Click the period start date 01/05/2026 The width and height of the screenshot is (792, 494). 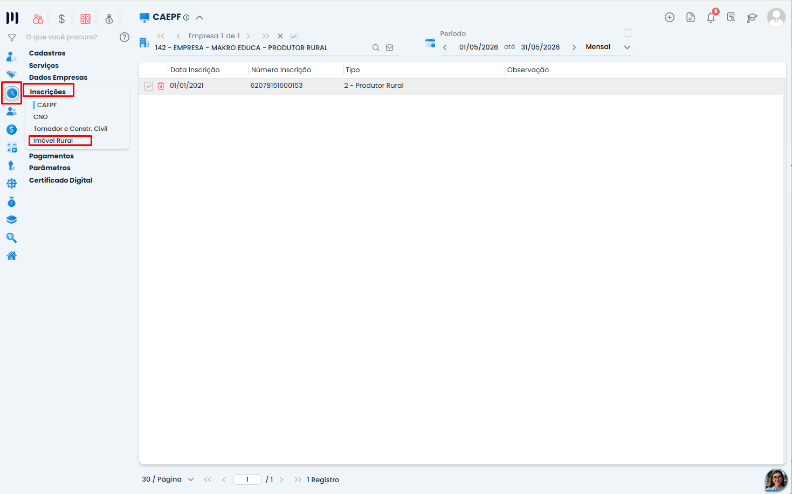click(x=479, y=47)
